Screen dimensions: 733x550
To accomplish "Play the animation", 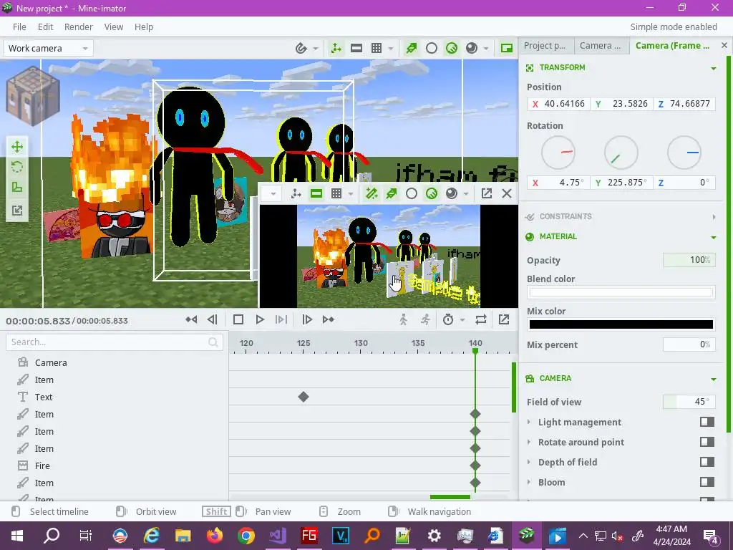I will click(260, 319).
